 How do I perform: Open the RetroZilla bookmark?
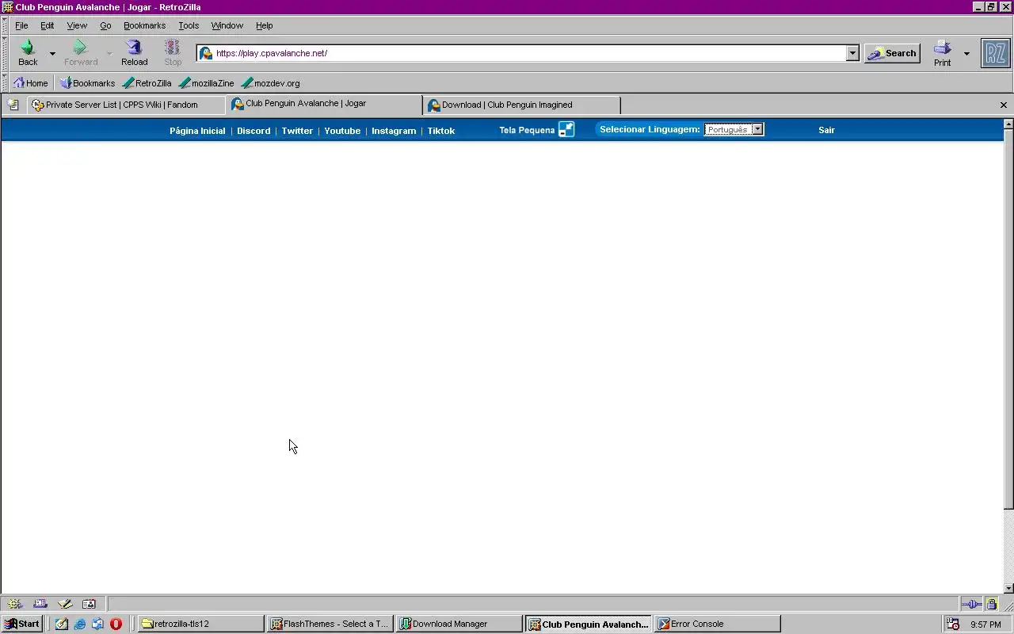[x=147, y=82]
